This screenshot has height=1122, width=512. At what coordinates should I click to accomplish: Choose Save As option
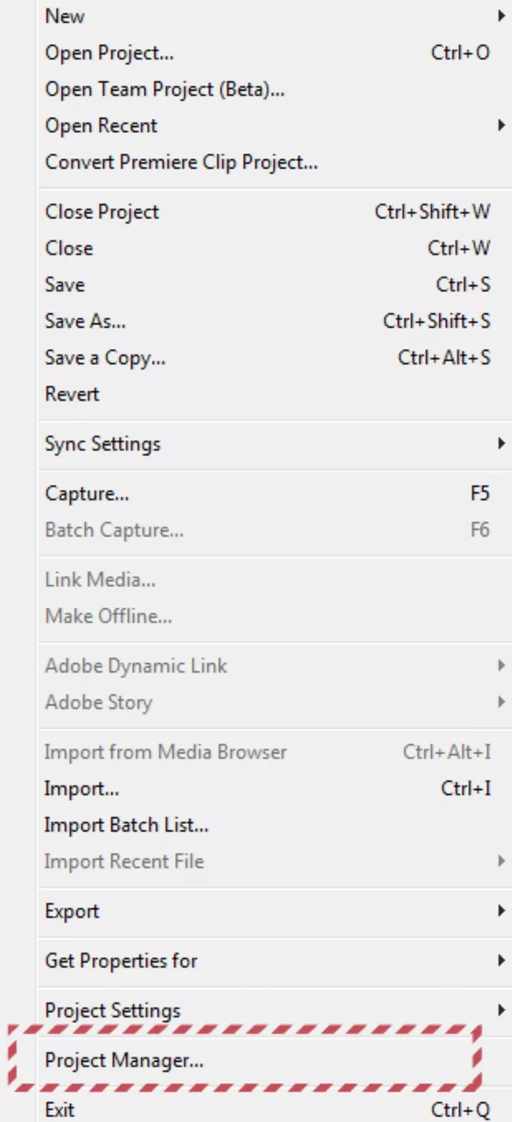coord(86,321)
